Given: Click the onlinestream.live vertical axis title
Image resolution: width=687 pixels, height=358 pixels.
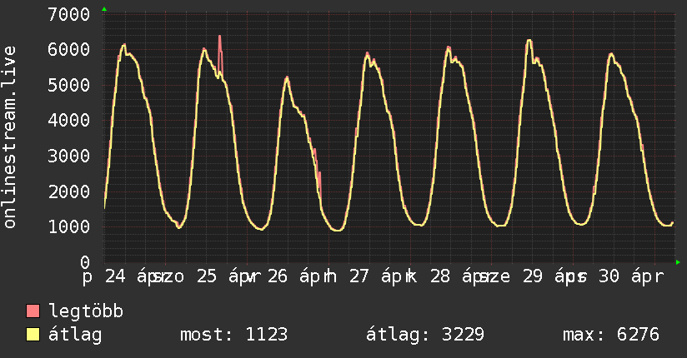Looking at the screenshot, I should click(x=9, y=137).
